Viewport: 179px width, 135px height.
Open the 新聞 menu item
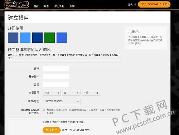[x=72, y=6]
